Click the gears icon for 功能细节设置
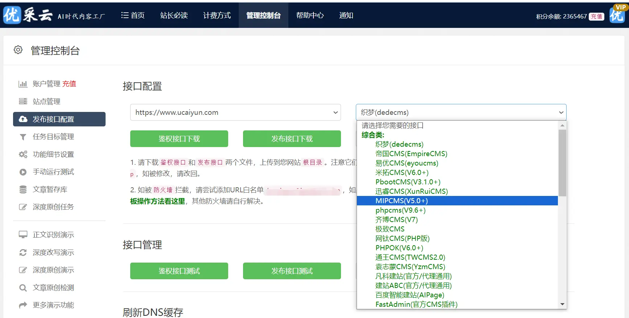629x318 pixels. 23,154
